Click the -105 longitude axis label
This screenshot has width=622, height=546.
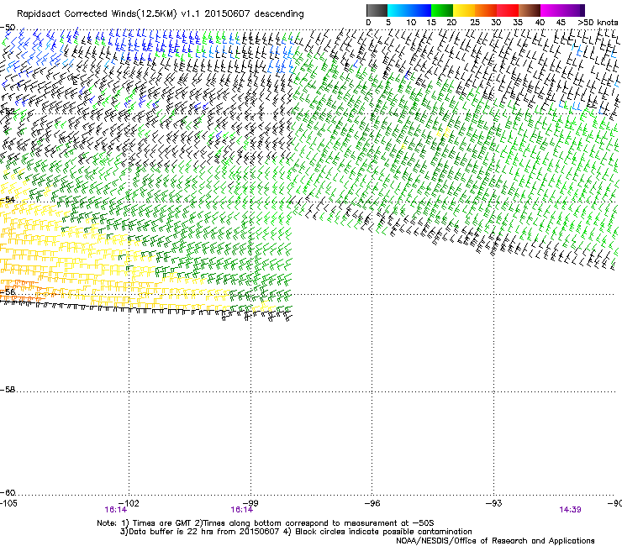point(8,503)
